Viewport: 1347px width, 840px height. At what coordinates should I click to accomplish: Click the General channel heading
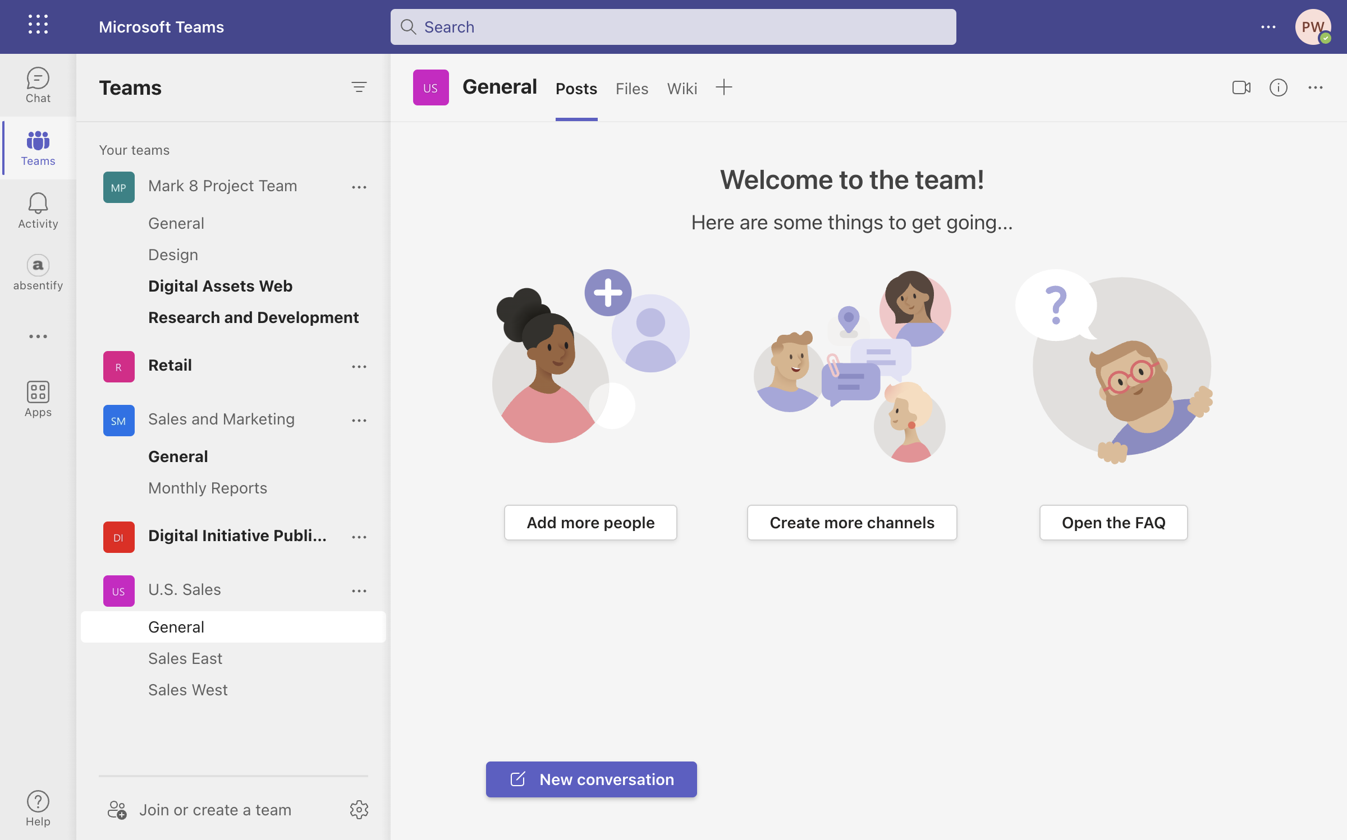pyautogui.click(x=500, y=87)
